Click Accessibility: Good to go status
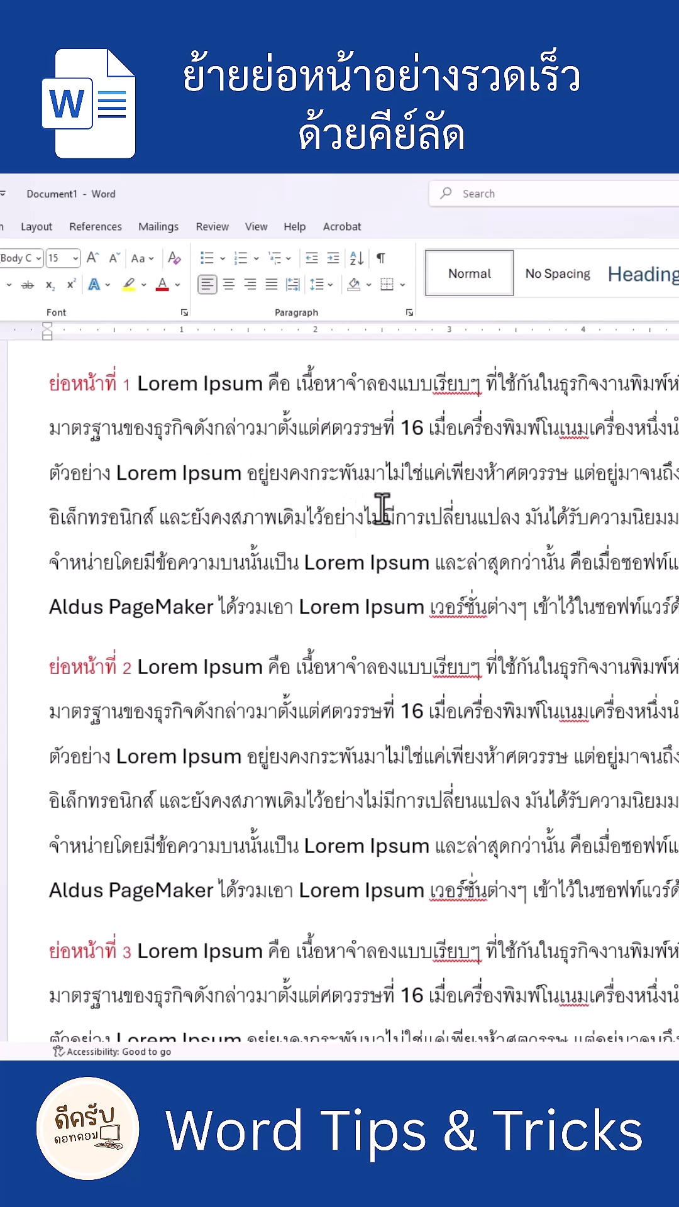 coord(112,1052)
